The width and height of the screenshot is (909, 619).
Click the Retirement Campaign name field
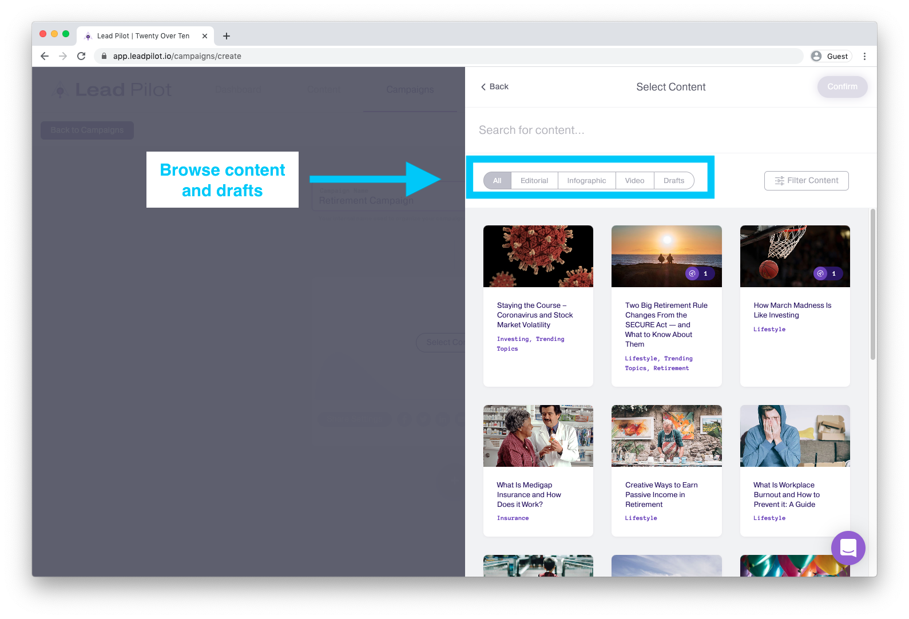point(389,196)
